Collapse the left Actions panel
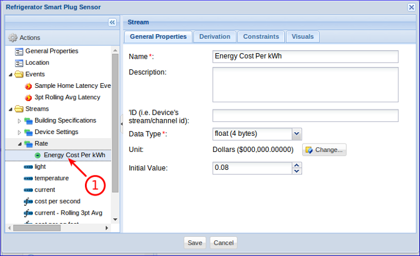 coord(112,22)
